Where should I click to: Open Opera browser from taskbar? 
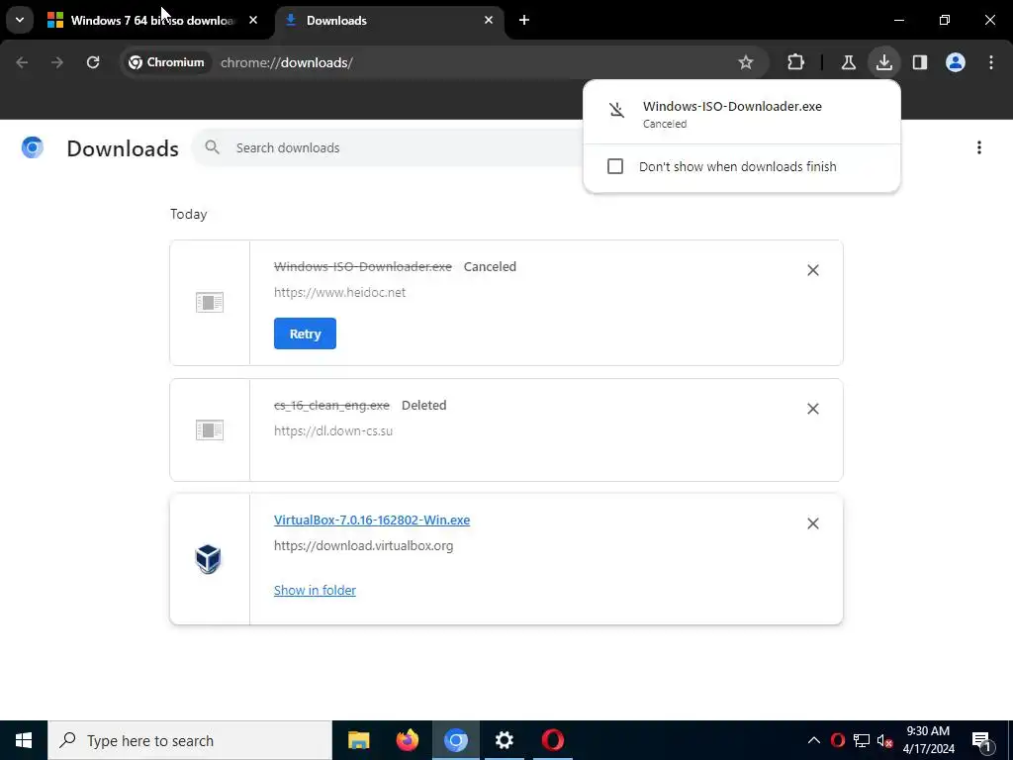click(x=552, y=740)
